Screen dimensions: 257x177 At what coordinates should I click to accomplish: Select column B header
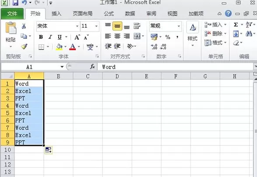59,76
